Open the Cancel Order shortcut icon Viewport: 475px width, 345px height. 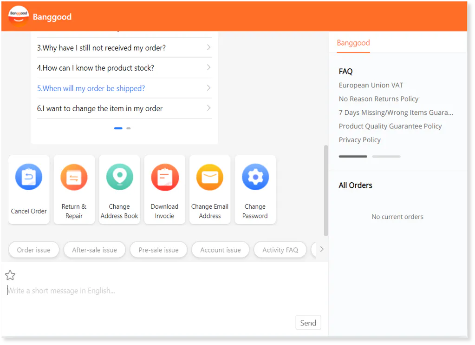(29, 177)
